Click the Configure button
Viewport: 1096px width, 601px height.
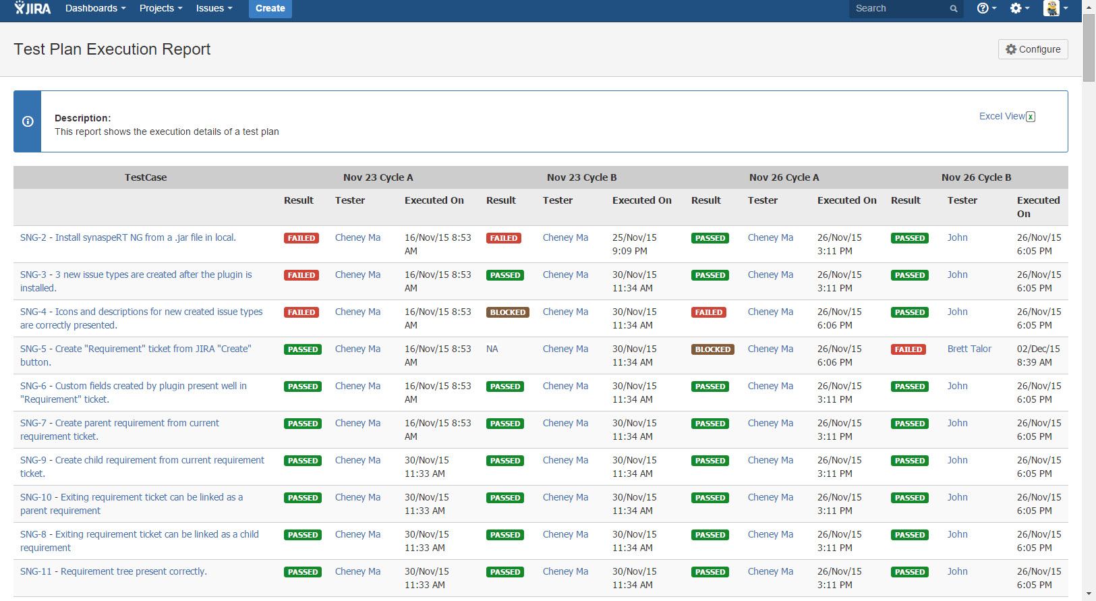[1033, 49]
